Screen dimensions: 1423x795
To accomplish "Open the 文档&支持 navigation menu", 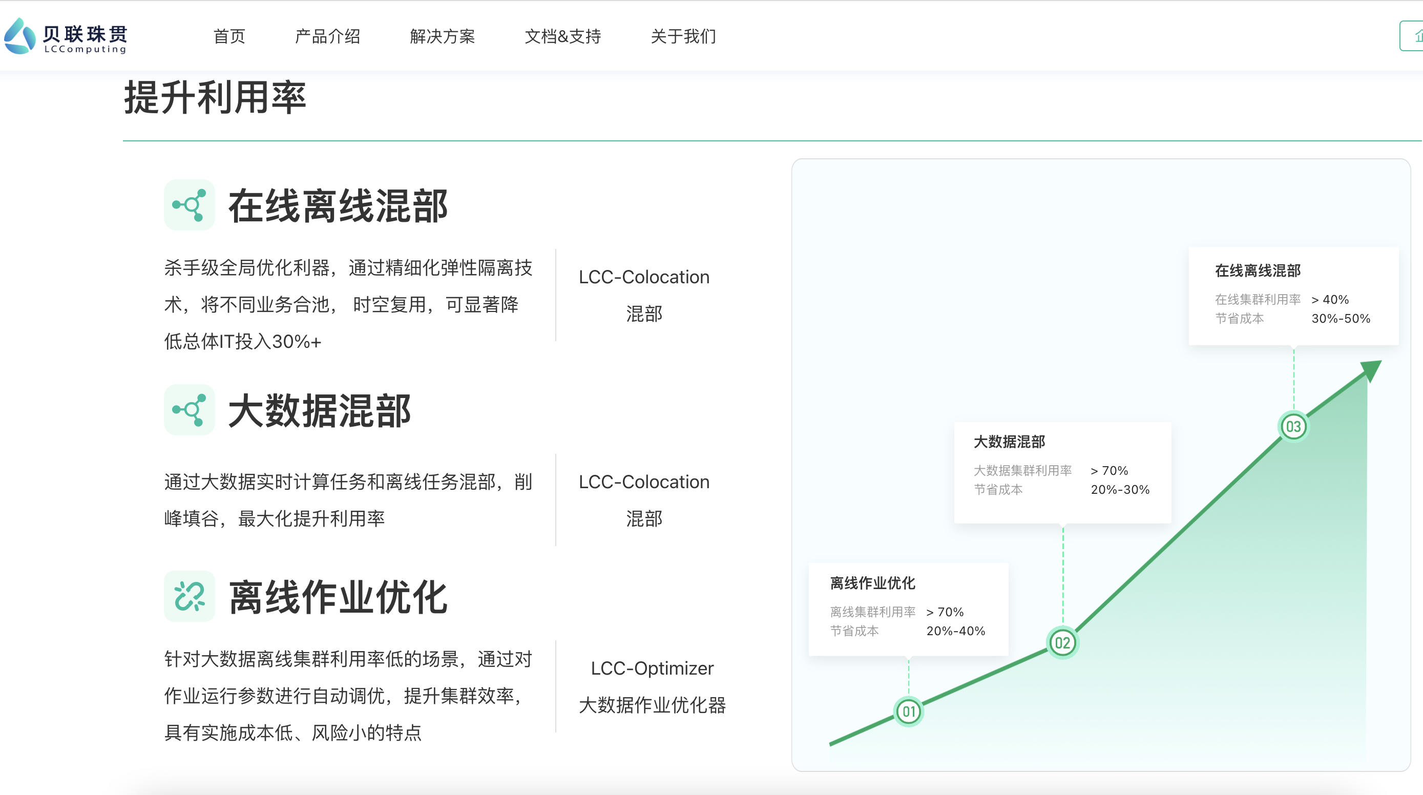I will pyautogui.click(x=562, y=36).
